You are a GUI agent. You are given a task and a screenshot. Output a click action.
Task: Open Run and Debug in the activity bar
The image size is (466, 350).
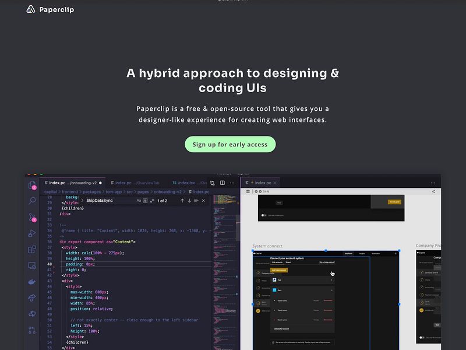(32, 233)
